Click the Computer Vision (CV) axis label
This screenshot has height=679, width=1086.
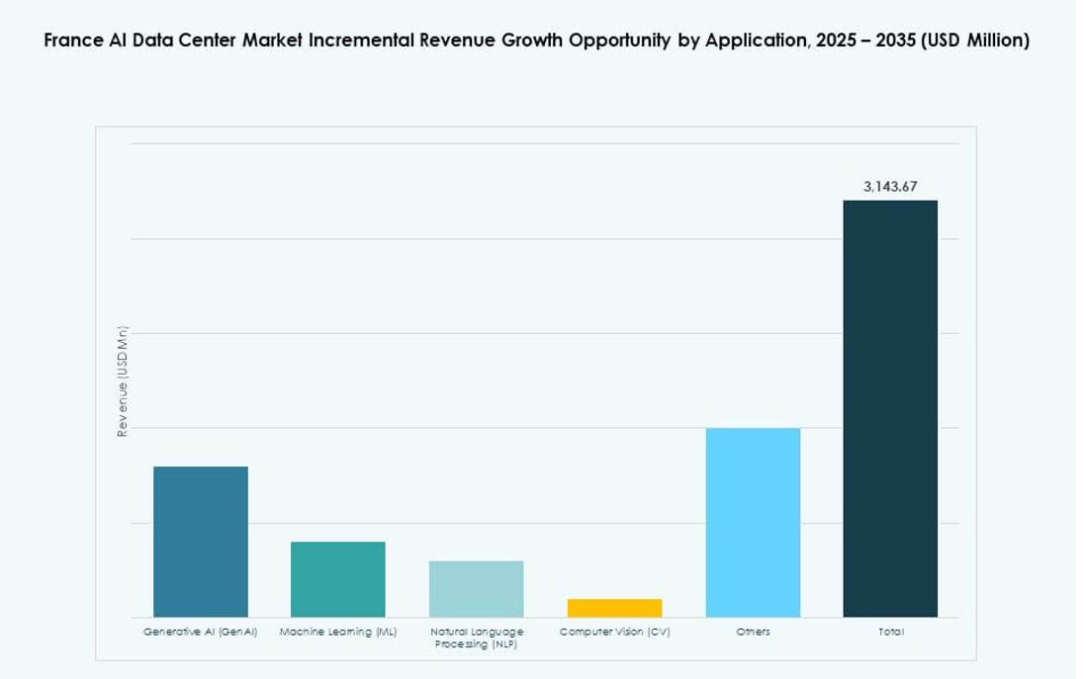pos(614,631)
